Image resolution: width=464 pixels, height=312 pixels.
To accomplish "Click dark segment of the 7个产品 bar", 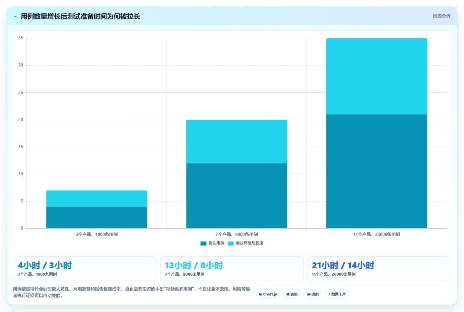I will pos(237,196).
